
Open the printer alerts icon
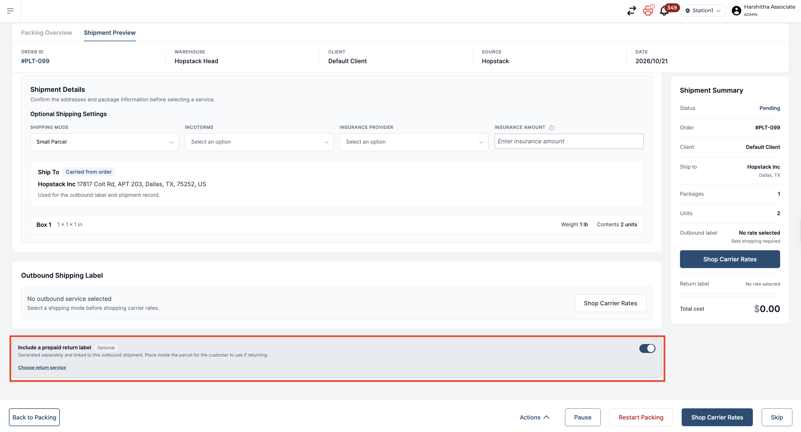point(648,10)
